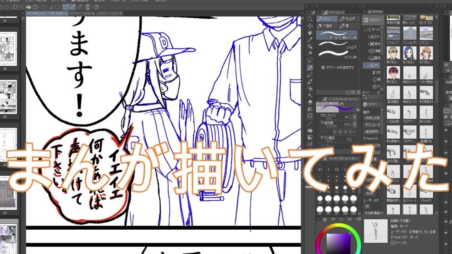Screen dimensions: 452x254
Task: Enable the トーン化 checkbox
Action: (393, 242)
